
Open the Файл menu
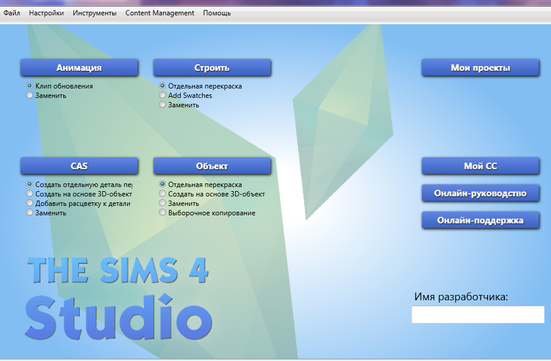click(x=12, y=13)
